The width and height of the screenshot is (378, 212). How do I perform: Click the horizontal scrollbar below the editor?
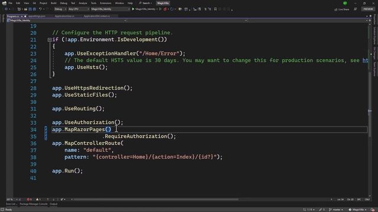point(157,200)
